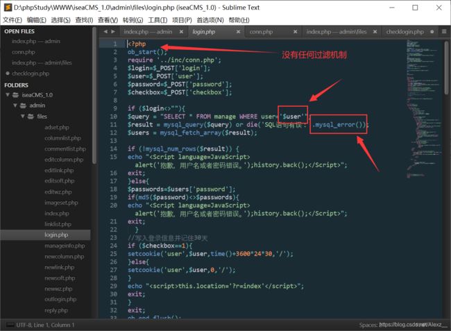Open newwz.php in the sidebar

click(x=58, y=289)
